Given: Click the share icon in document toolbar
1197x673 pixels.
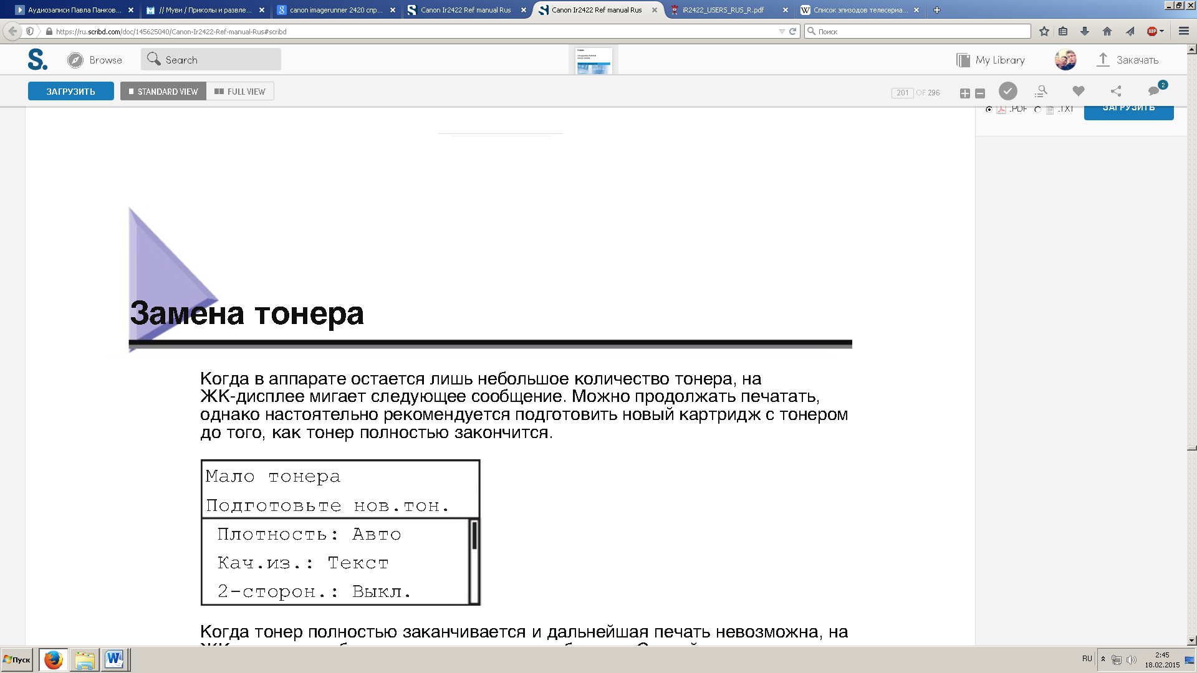Looking at the screenshot, I should (1116, 92).
